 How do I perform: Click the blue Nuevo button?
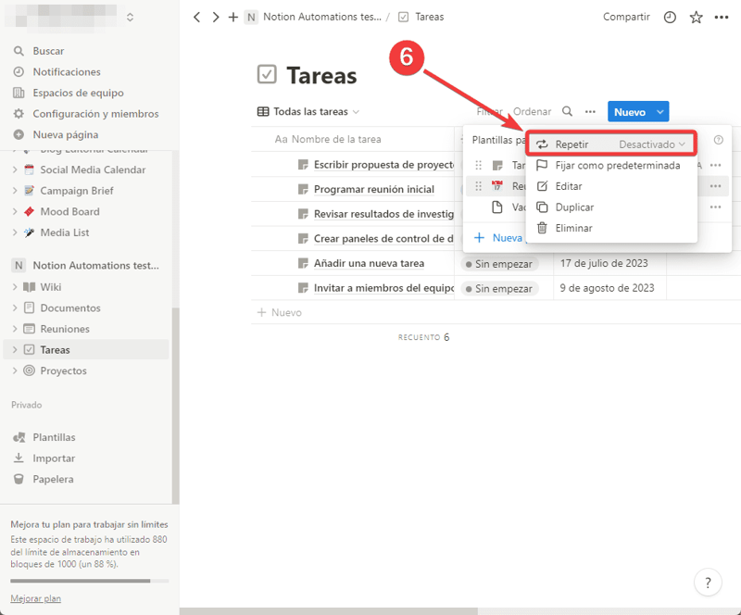[x=630, y=112]
